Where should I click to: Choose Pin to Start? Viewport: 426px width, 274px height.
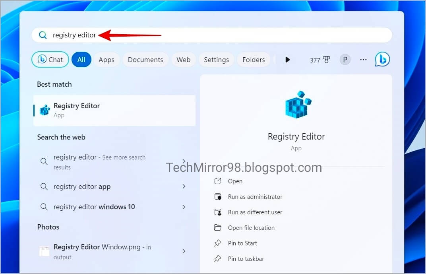(x=242, y=243)
